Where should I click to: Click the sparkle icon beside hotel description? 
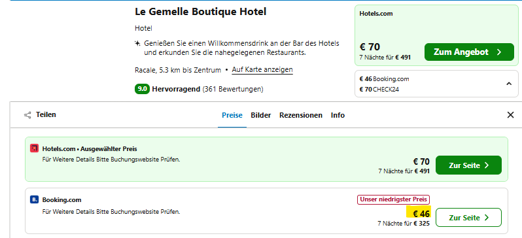(137, 43)
